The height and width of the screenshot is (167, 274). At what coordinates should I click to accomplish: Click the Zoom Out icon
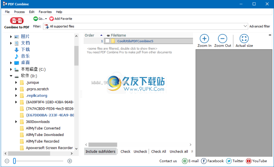point(222,39)
